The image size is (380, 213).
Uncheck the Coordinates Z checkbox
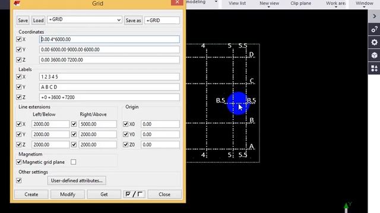pos(18,60)
